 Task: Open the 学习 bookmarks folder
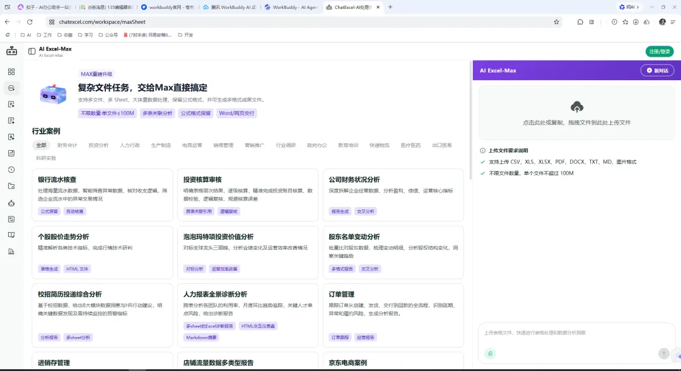(85, 35)
